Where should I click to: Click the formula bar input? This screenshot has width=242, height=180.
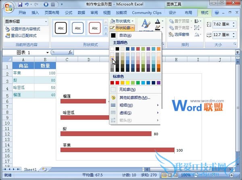point(154,52)
